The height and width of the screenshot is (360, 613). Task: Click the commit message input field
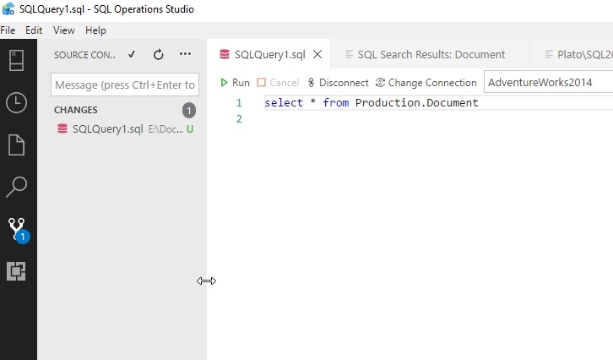point(125,85)
